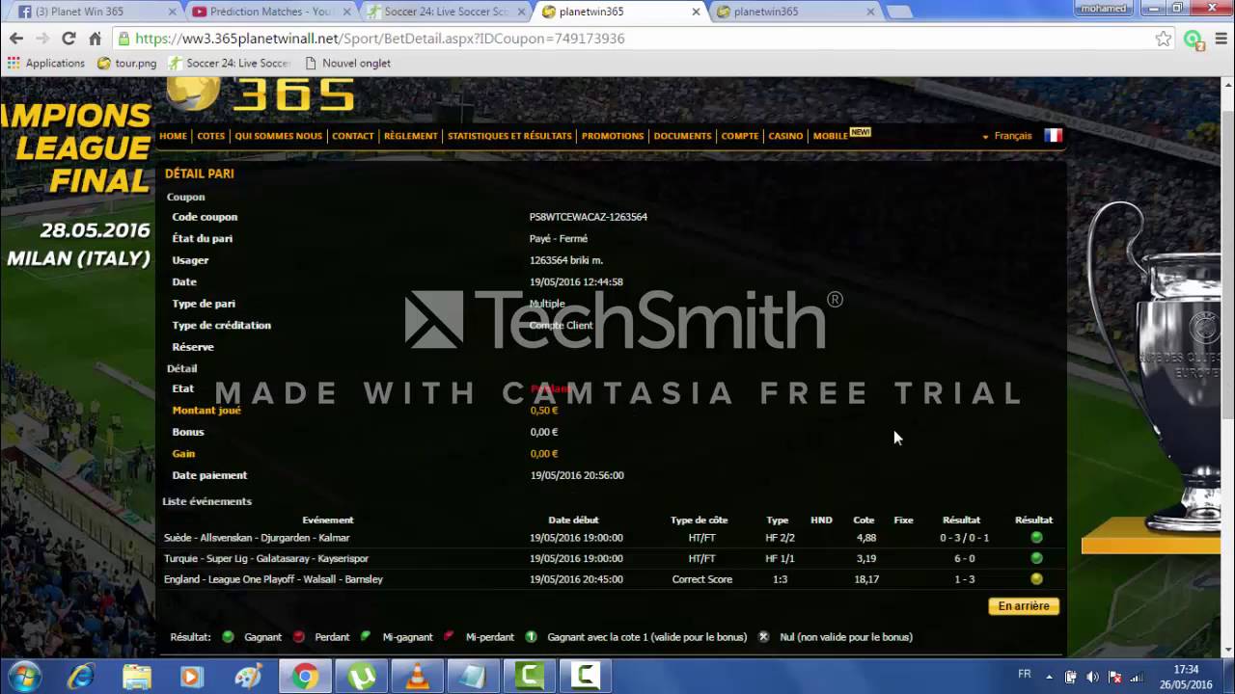This screenshot has width=1235, height=694.
Task: Click the Walsall - Barnsley event row
Action: coord(611,579)
